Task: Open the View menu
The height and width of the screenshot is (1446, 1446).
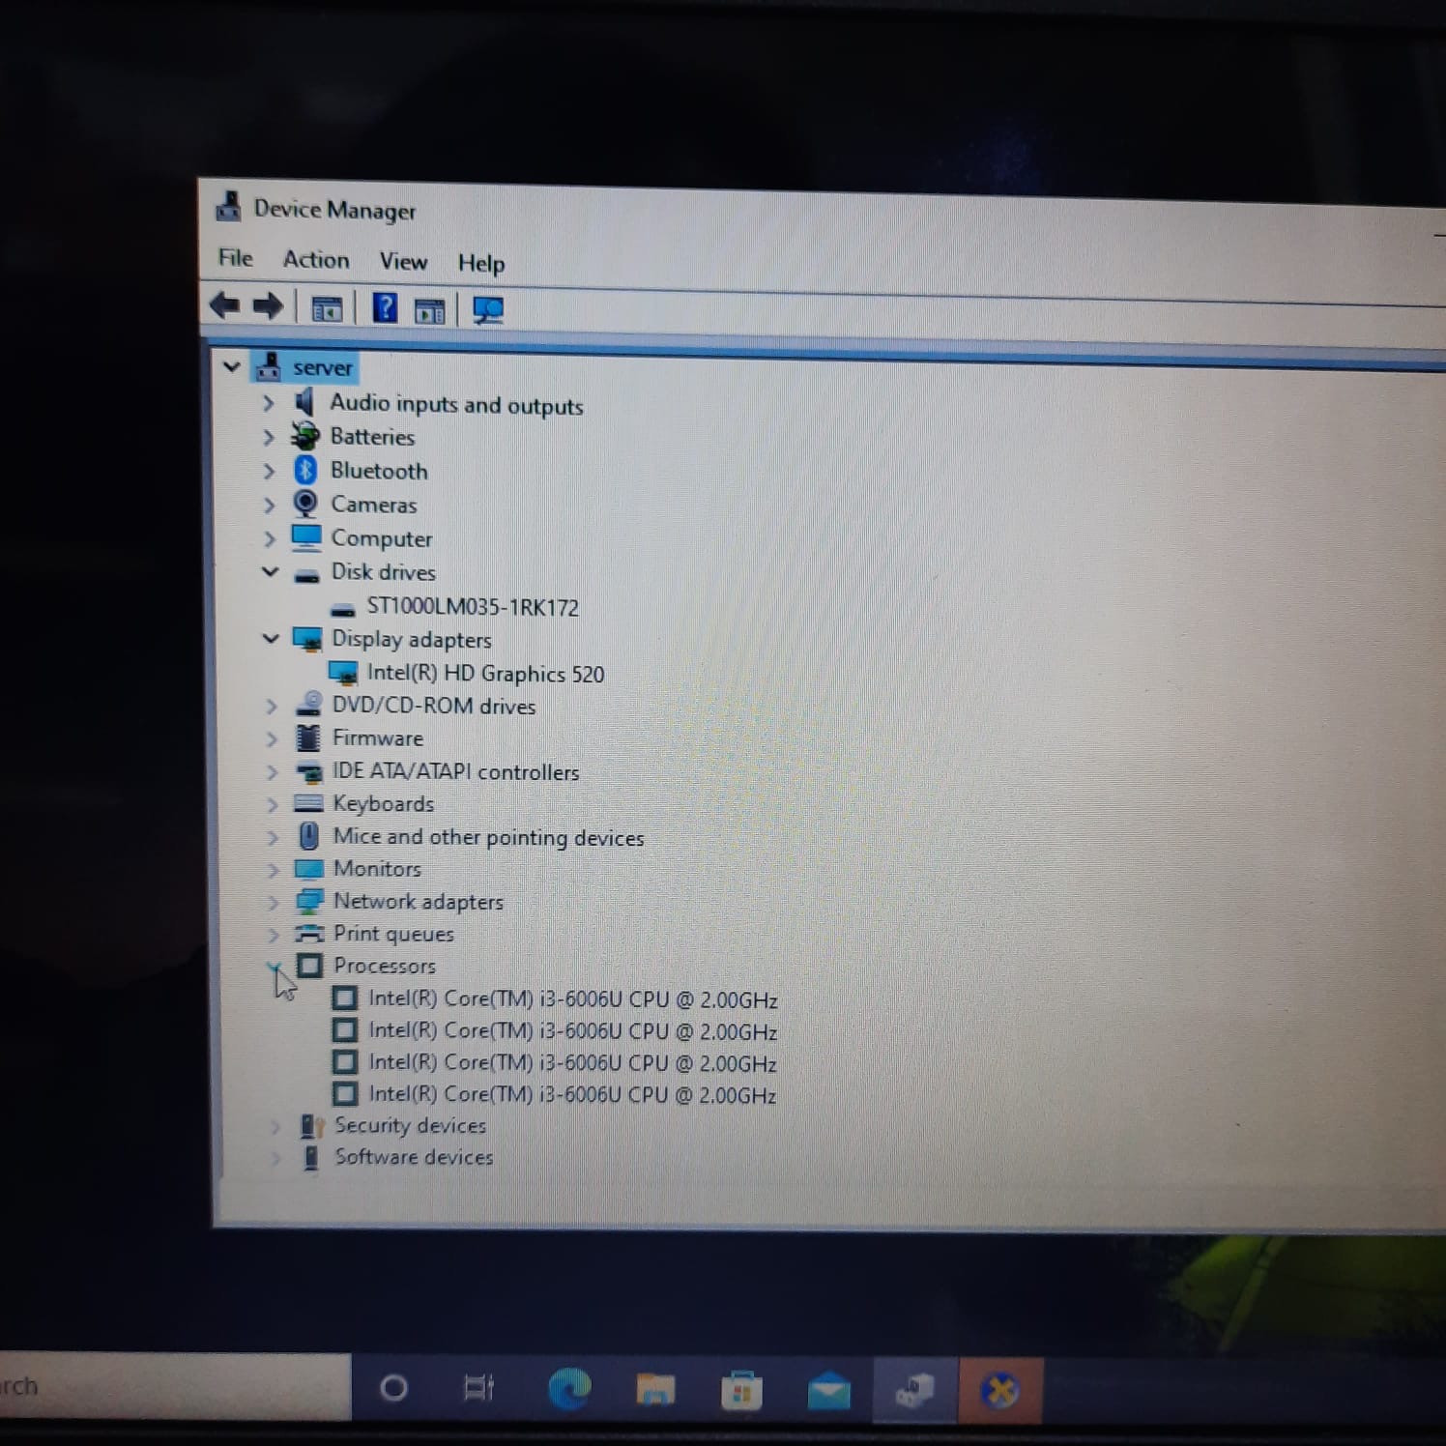Action: [403, 262]
